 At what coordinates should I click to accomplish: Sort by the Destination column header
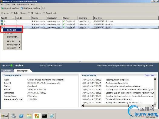point(55,18)
